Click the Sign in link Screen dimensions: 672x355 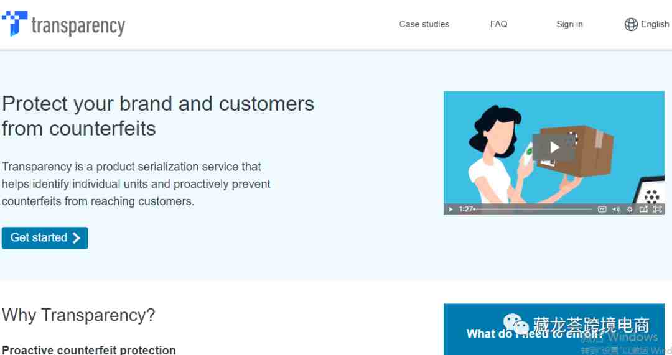569,24
